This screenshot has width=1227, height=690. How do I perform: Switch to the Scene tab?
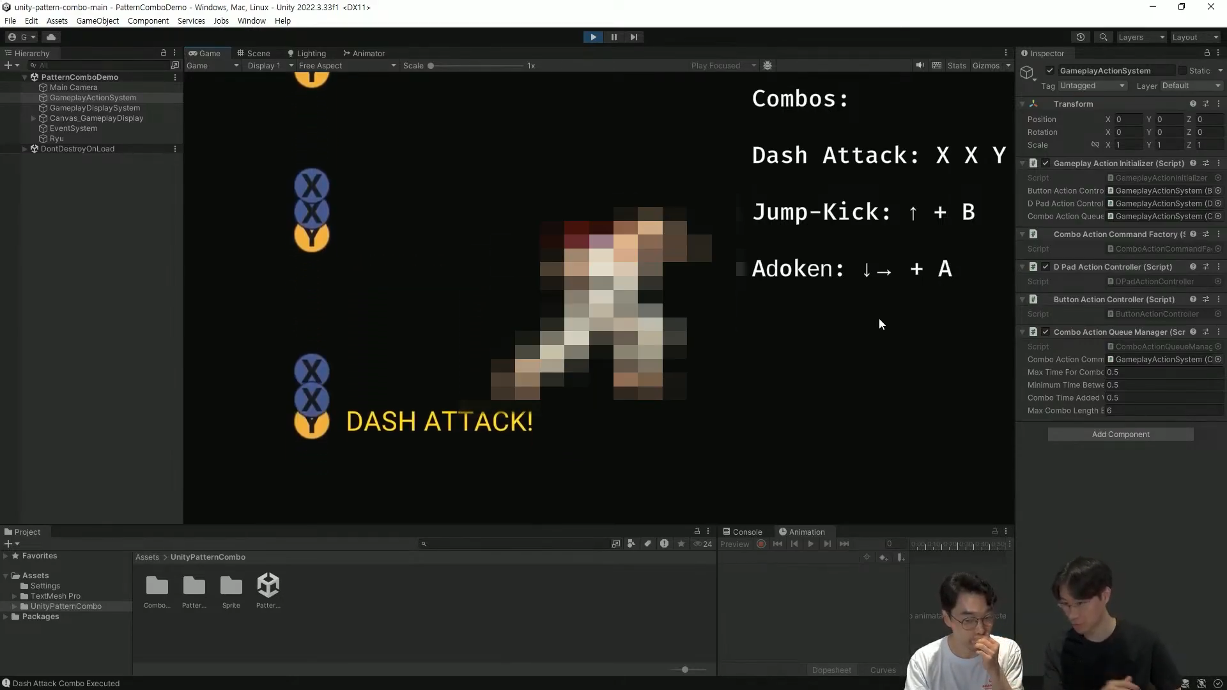254,53
